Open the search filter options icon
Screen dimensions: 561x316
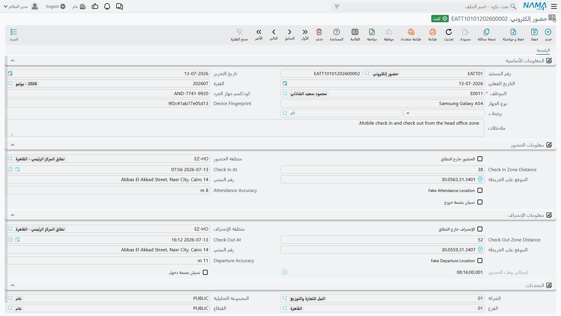point(337,6)
